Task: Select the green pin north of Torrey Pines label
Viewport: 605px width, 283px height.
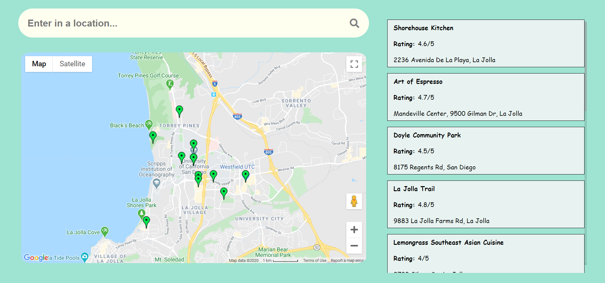Action: pos(179,111)
